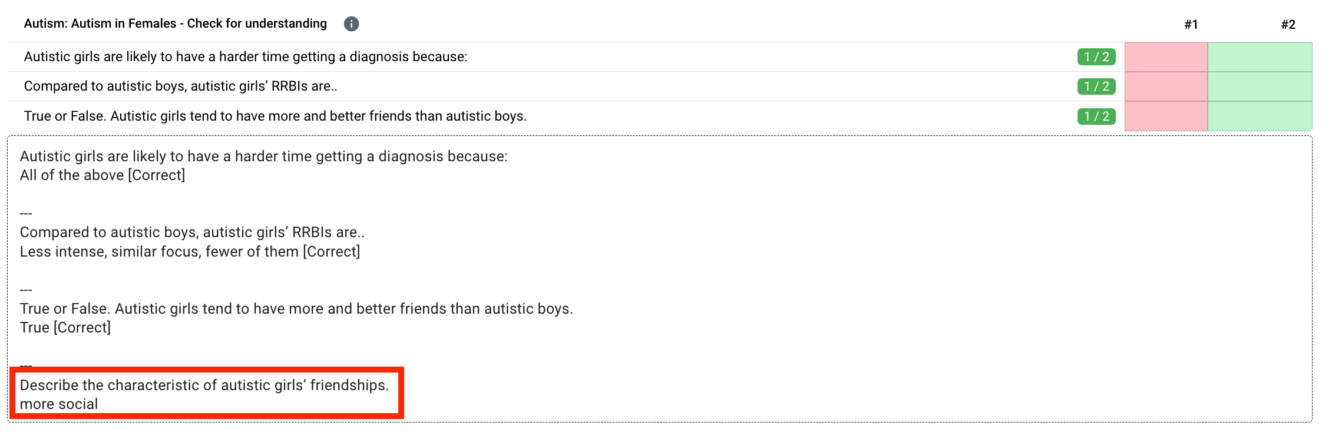
Task: Click the #2 attempt column header
Action: click(1288, 24)
